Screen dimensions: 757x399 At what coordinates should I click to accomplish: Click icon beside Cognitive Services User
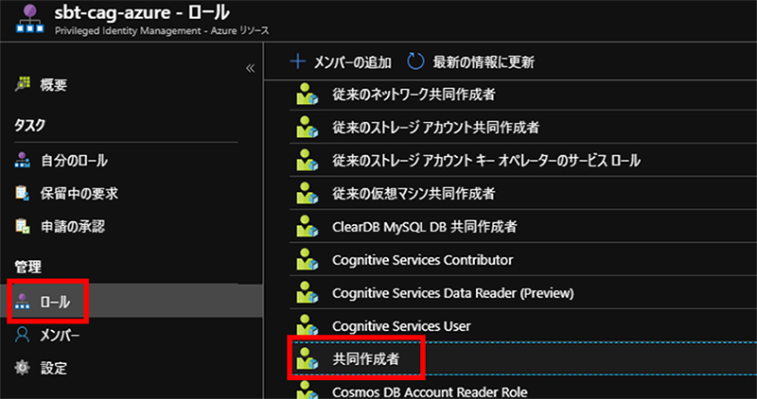(307, 325)
